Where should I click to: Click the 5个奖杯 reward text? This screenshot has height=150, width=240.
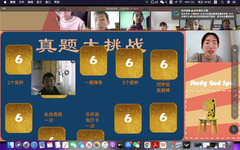130,83
